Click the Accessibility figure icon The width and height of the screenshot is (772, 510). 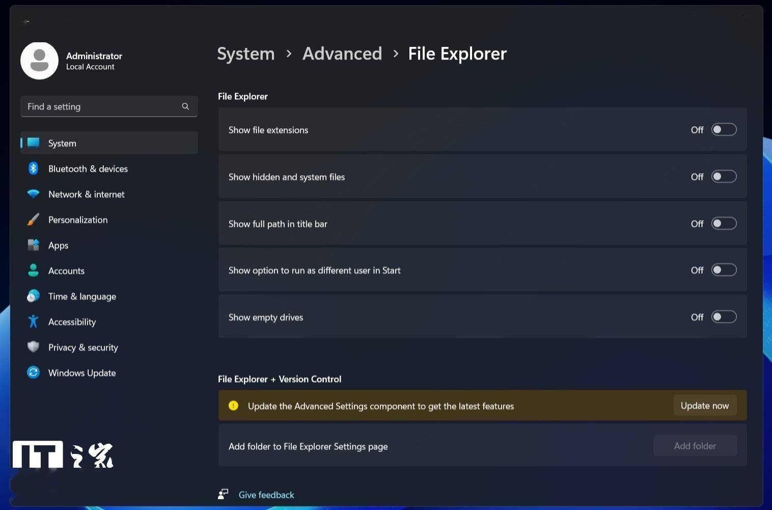[x=33, y=321]
